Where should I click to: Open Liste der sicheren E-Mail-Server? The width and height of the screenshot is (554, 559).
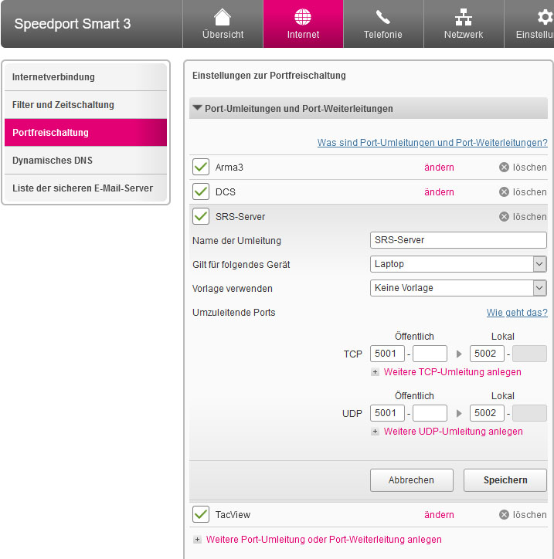pos(86,188)
